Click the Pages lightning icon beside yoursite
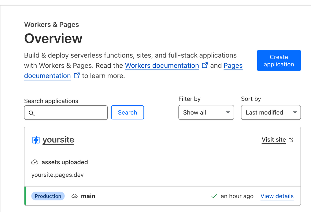 [x=36, y=140]
